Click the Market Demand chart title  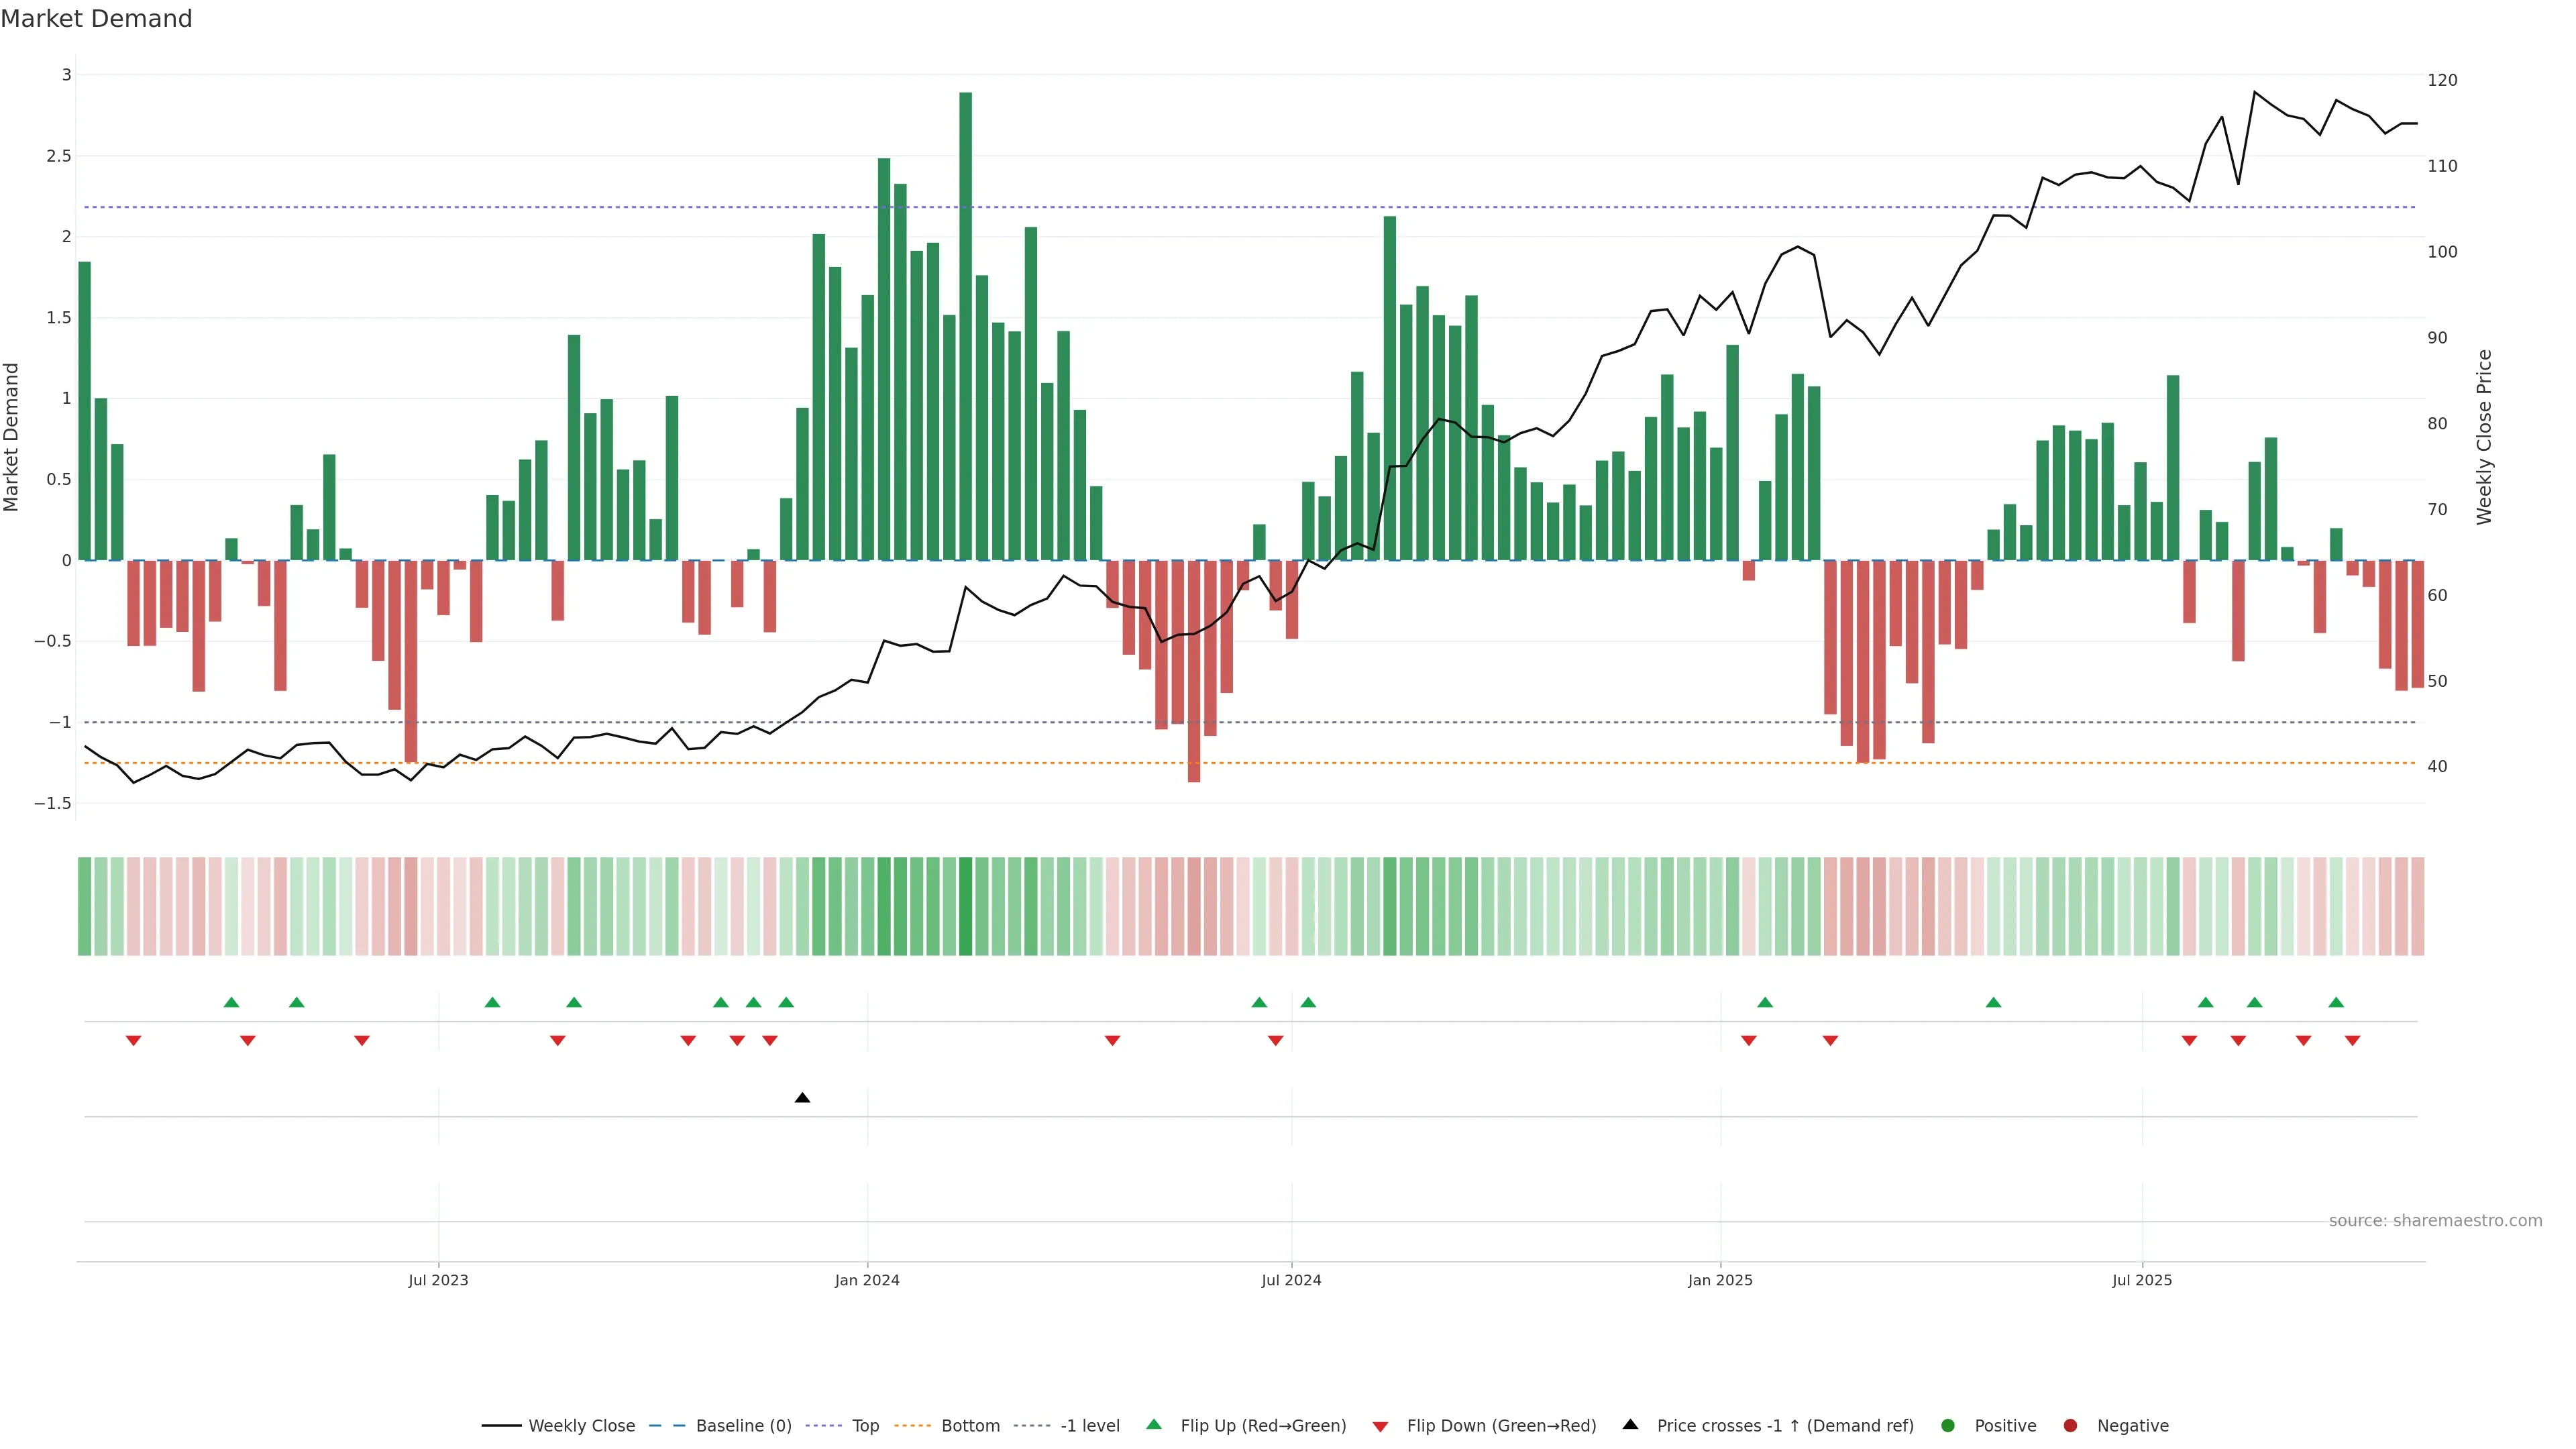click(x=96, y=19)
